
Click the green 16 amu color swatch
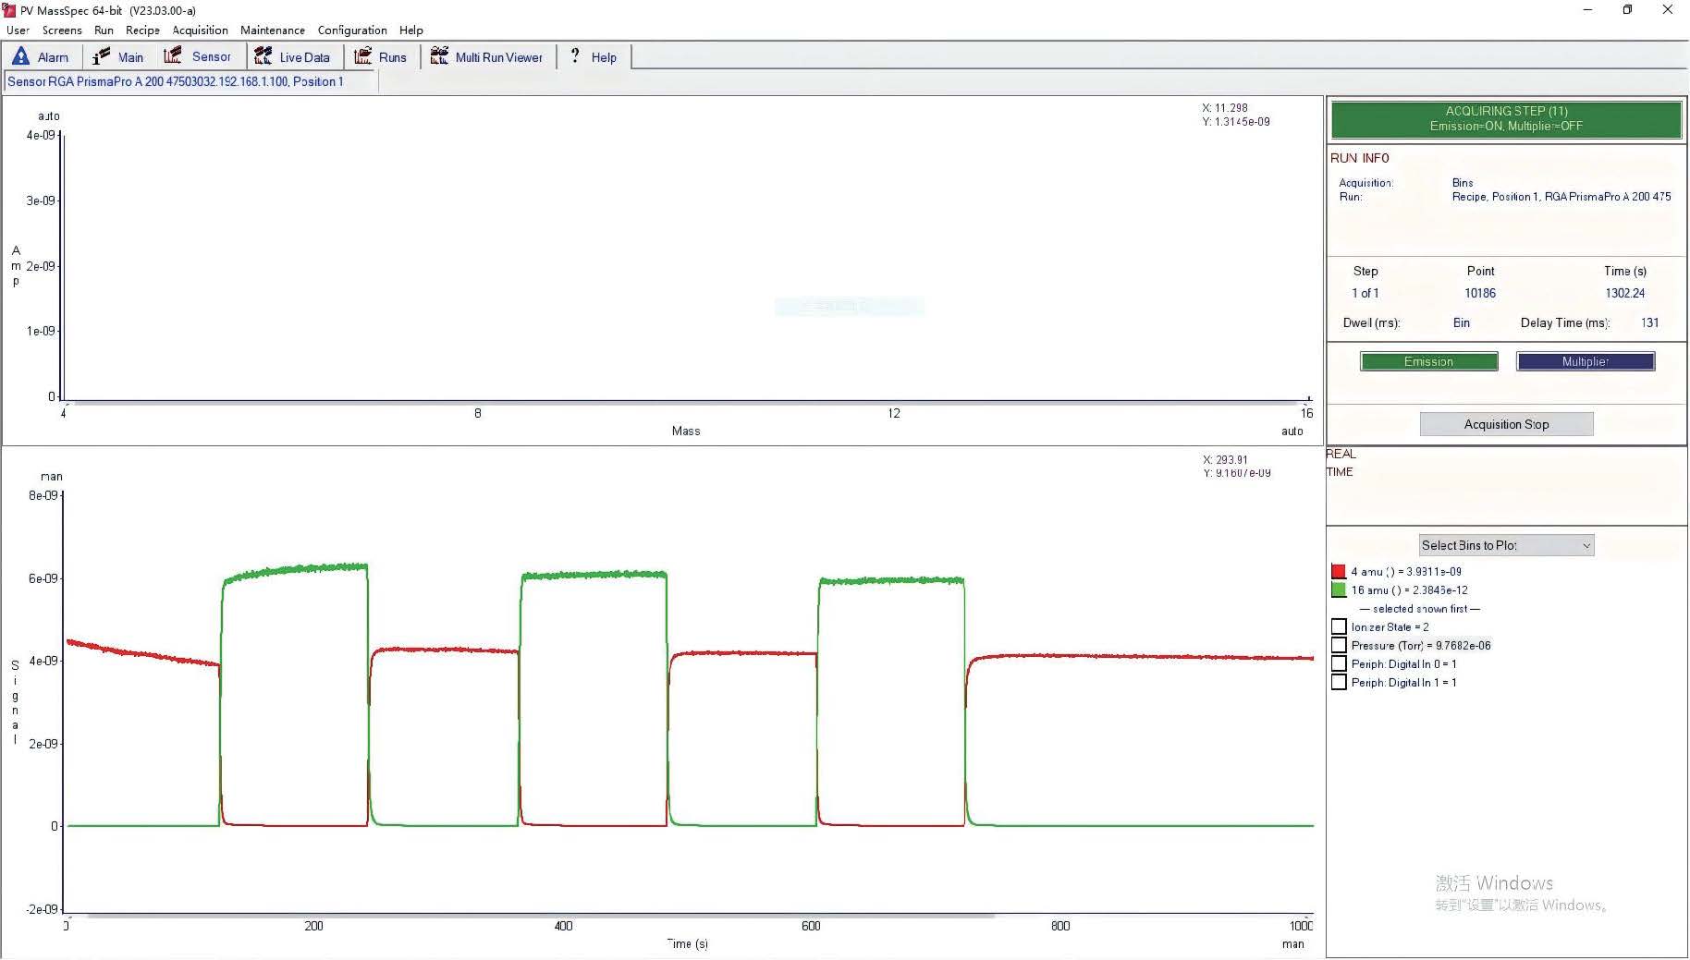tap(1339, 589)
